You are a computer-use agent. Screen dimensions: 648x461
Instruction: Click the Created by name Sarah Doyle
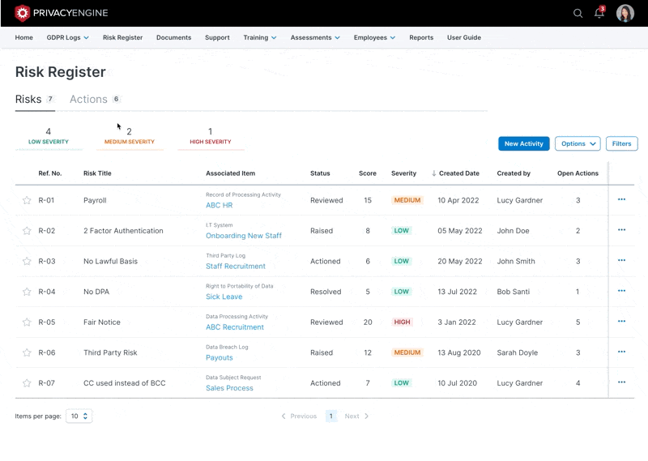(x=518, y=352)
